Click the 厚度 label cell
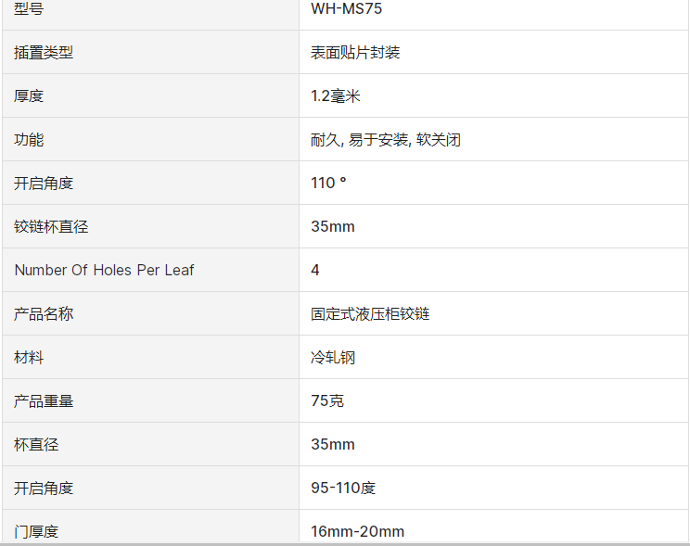This screenshot has width=690, height=546. (x=29, y=96)
